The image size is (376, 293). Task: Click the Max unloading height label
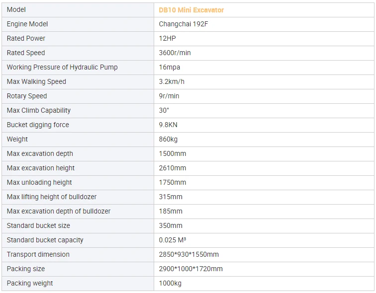[x=39, y=182]
